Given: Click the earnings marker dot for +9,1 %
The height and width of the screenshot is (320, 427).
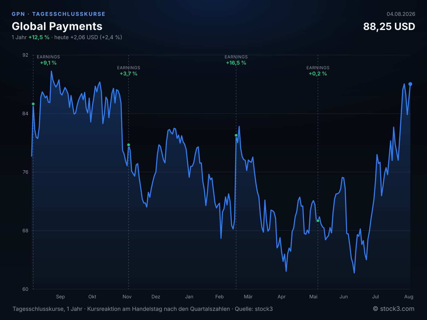Looking at the screenshot, I should (x=33, y=104).
